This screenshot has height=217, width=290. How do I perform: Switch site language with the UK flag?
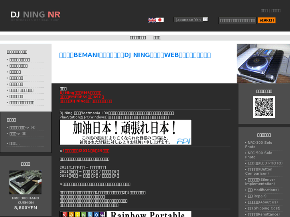(152, 20)
